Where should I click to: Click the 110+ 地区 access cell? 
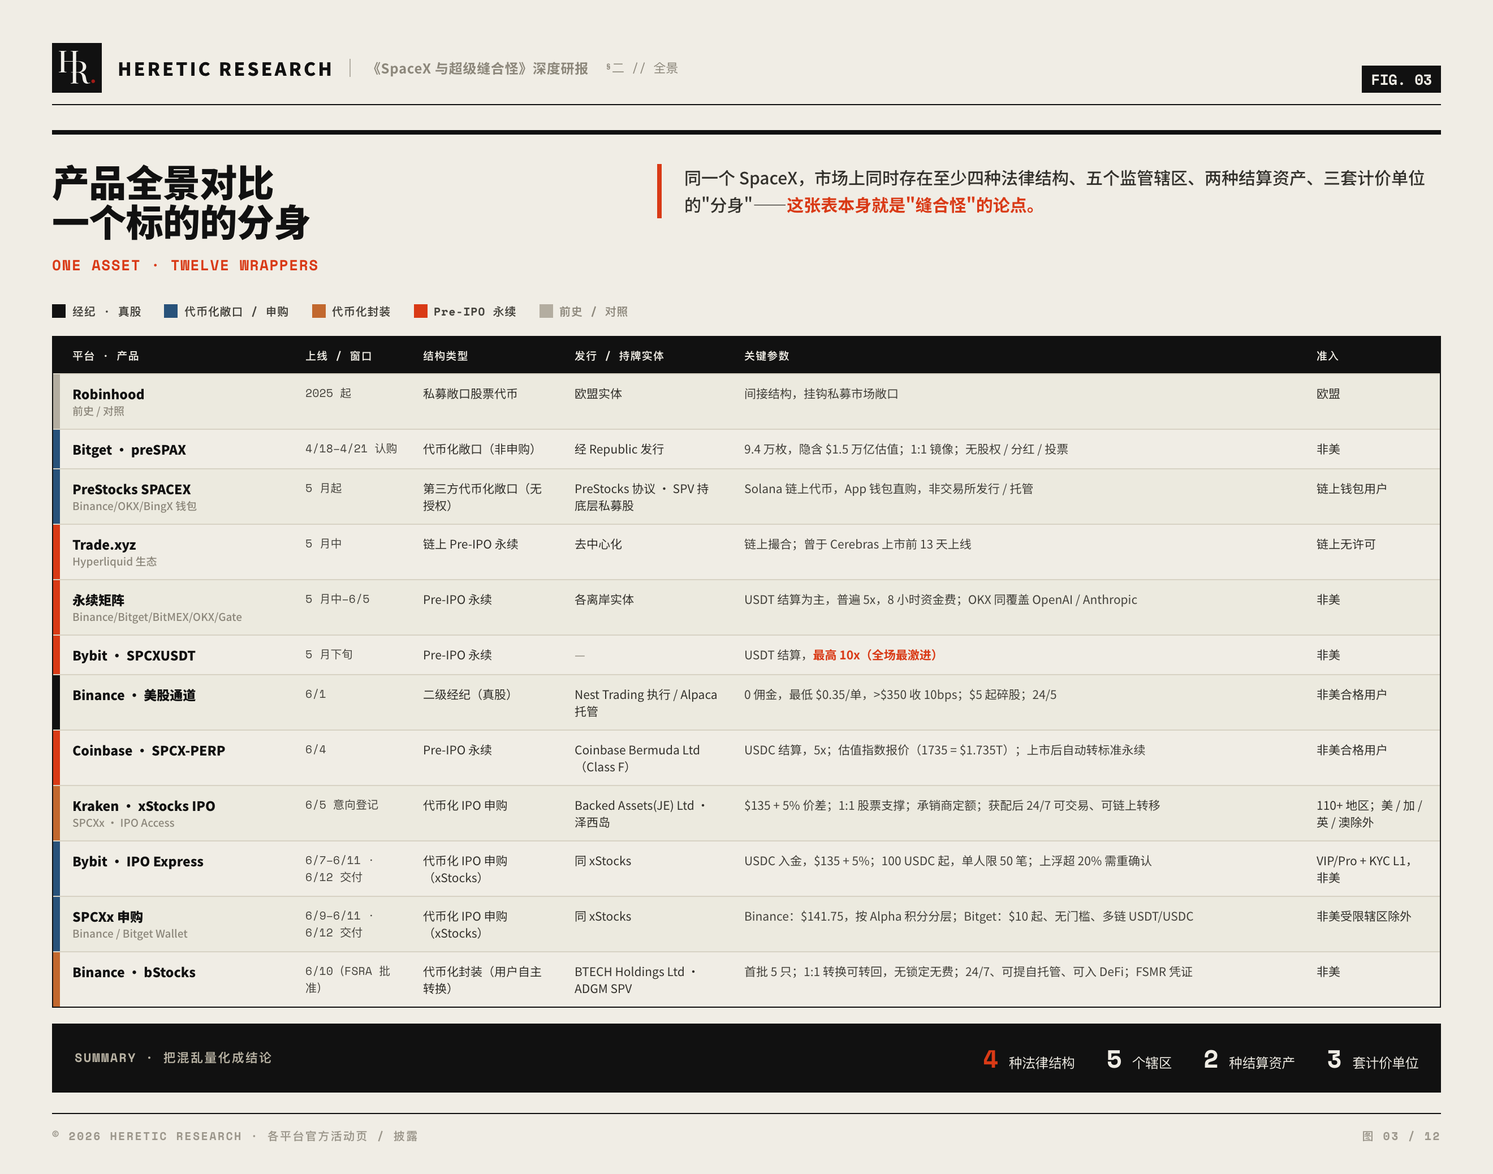[1369, 814]
